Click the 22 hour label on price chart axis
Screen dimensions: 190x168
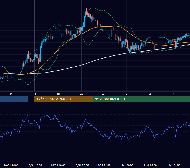pyautogui.click(x=103, y=94)
